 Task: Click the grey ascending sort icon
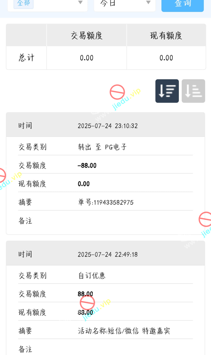(x=193, y=91)
